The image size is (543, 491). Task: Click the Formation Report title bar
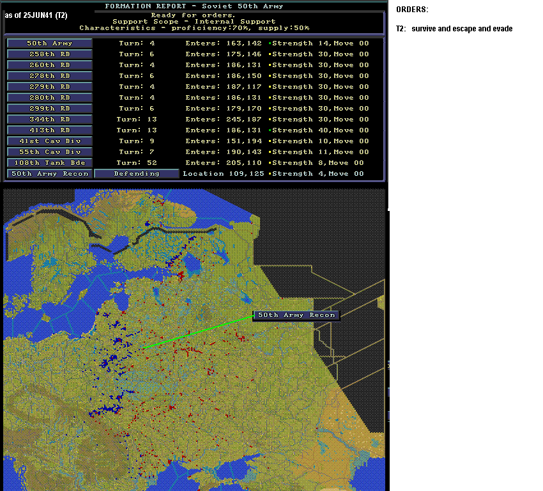pos(194,6)
